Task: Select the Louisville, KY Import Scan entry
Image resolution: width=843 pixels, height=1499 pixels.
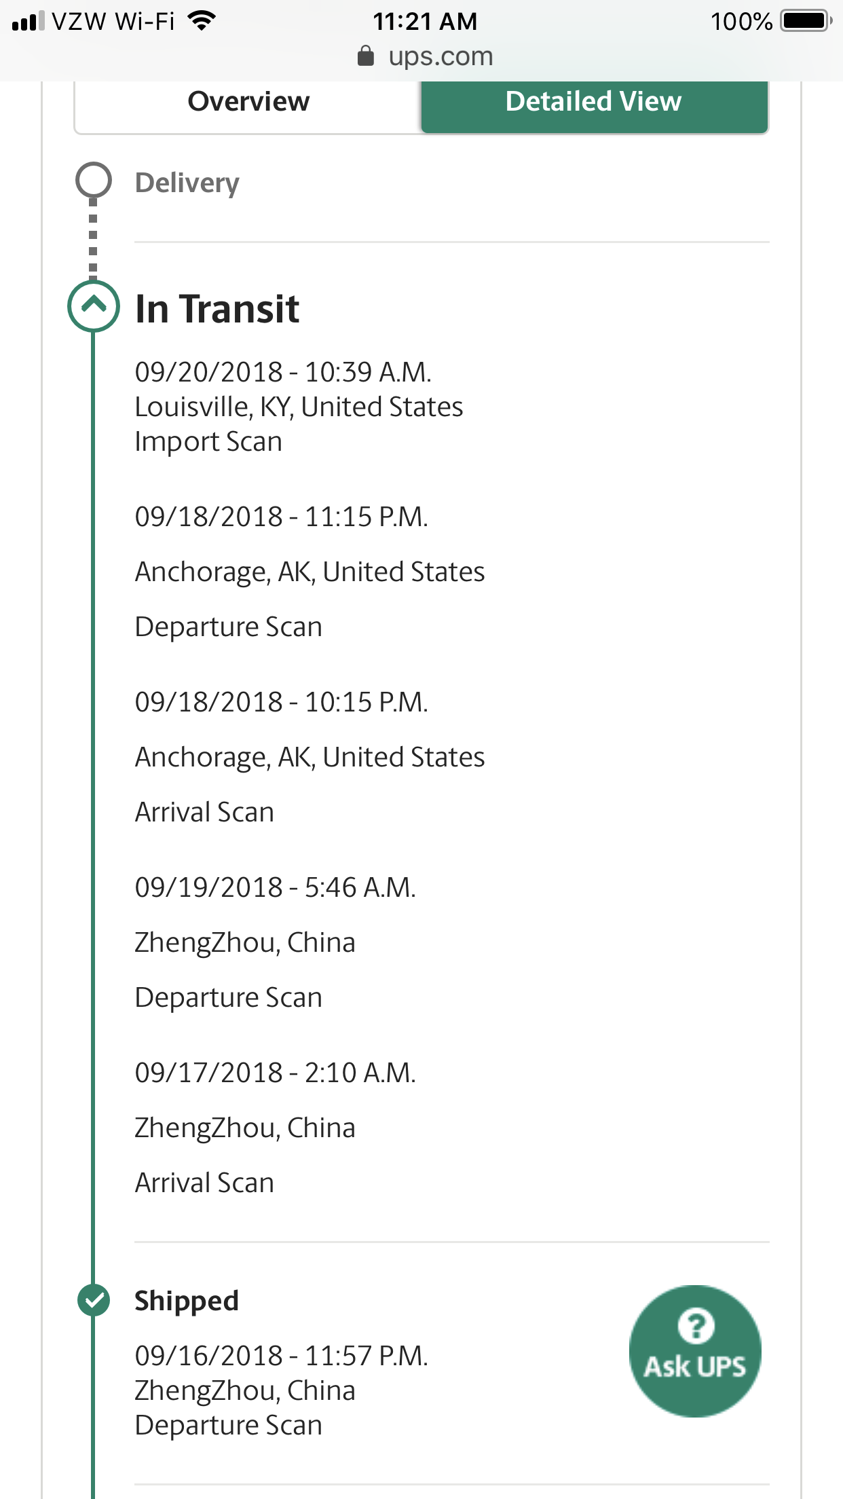Action: point(299,407)
